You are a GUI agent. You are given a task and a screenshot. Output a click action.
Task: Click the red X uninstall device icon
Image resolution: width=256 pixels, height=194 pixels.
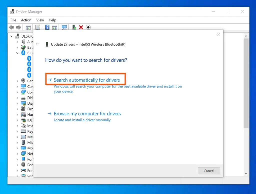[x=81, y=27]
